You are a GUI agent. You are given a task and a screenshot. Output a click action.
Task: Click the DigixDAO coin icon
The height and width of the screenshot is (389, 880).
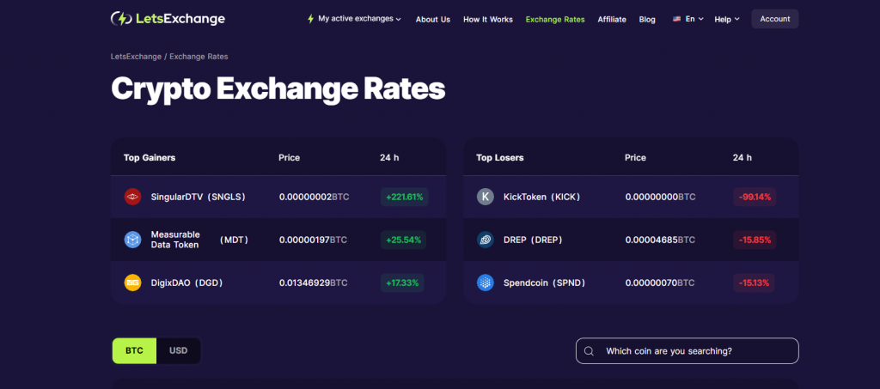coord(132,283)
